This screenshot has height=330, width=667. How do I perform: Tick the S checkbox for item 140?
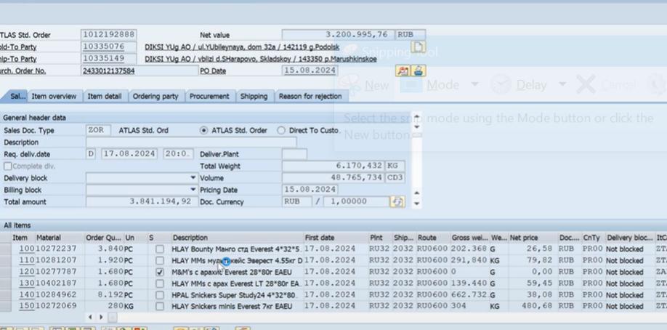pos(160,294)
